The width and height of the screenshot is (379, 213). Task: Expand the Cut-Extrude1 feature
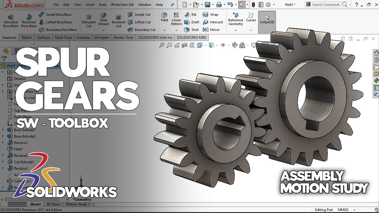3,162
